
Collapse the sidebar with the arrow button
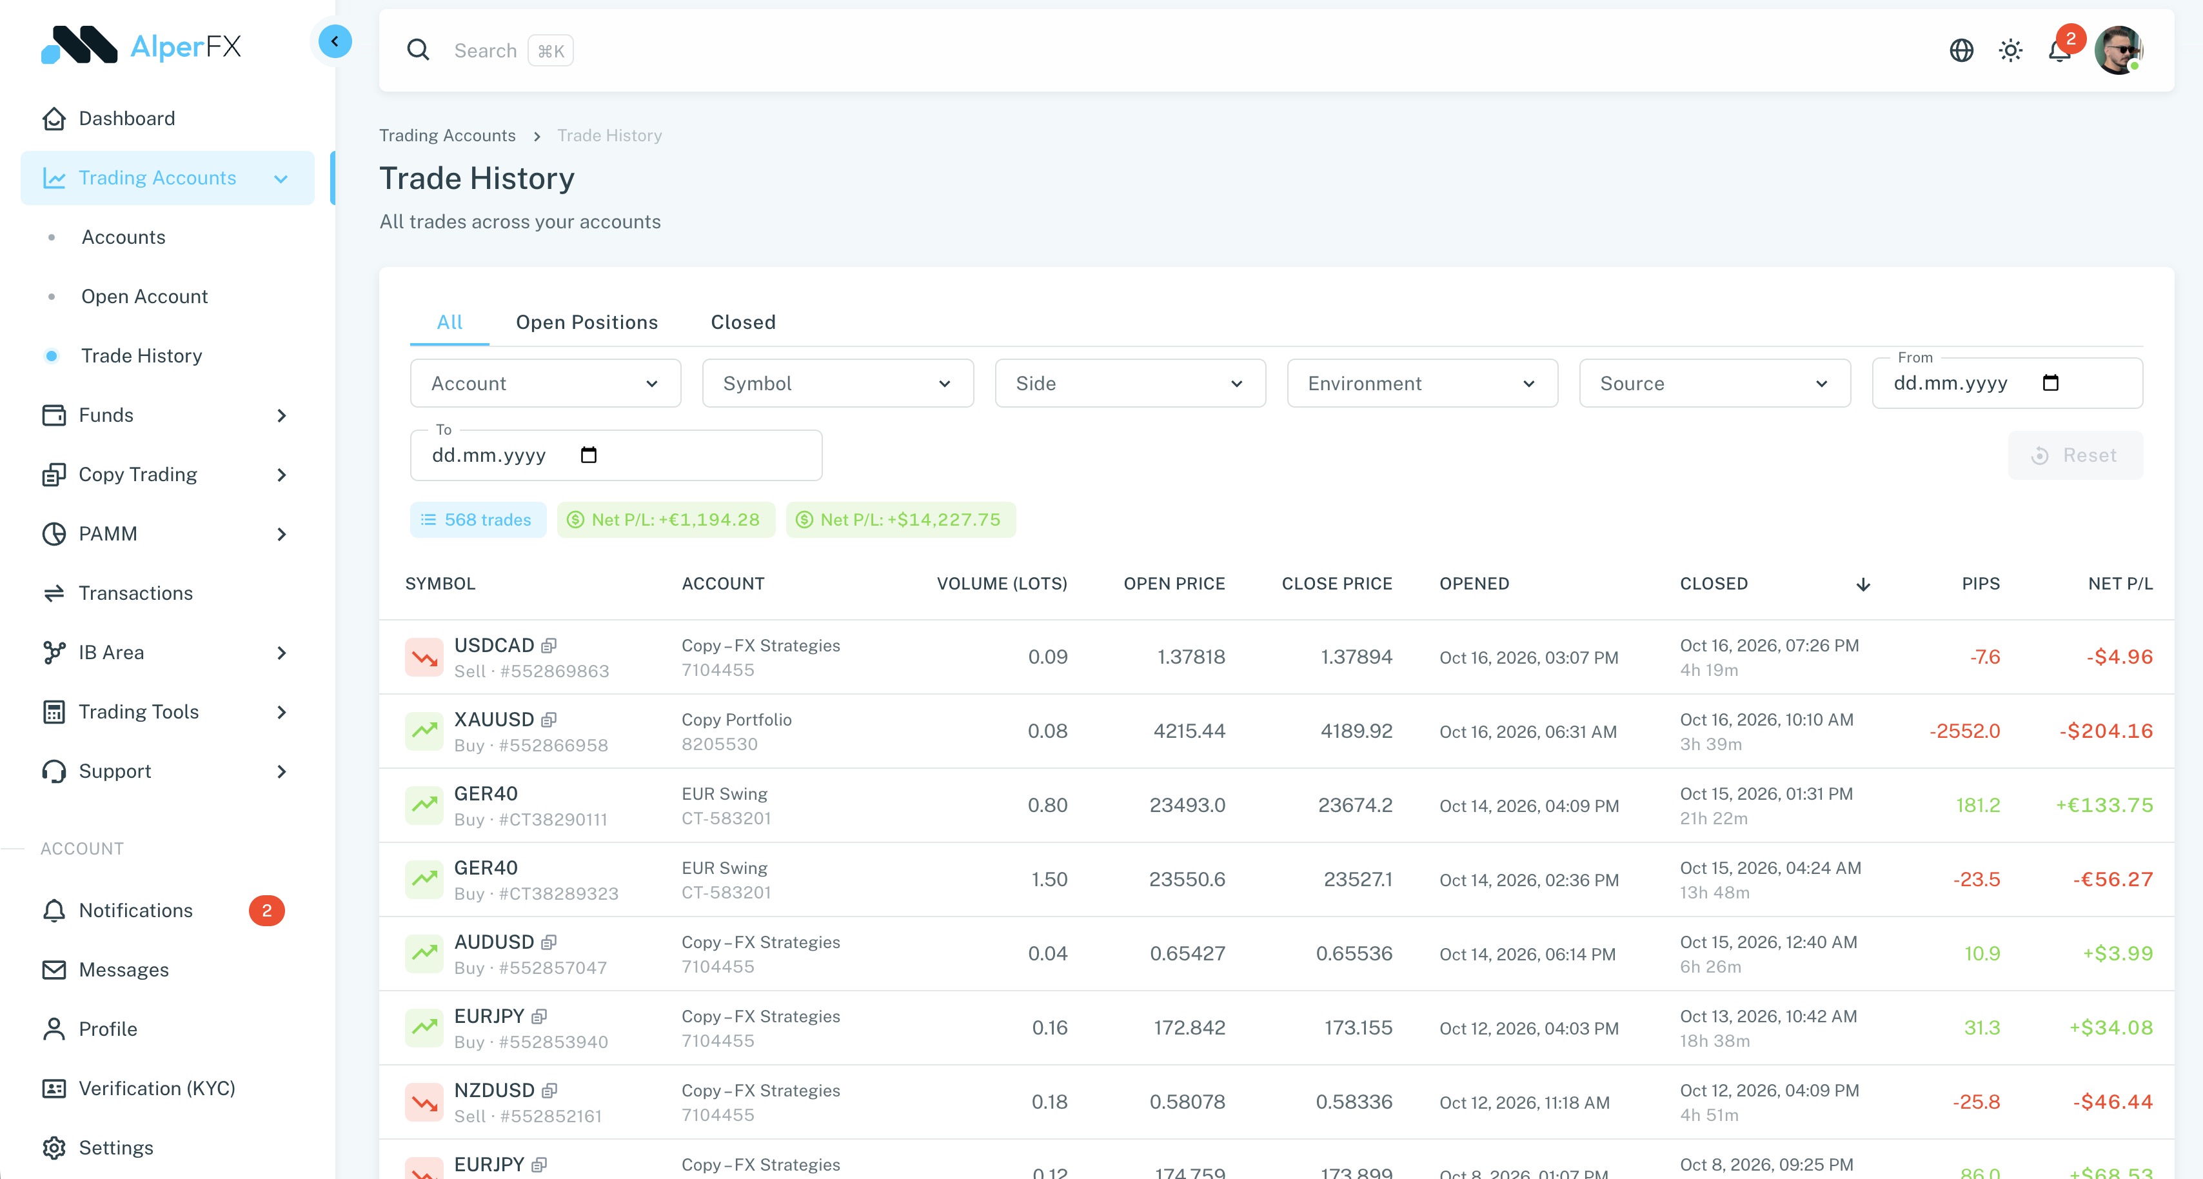(334, 41)
